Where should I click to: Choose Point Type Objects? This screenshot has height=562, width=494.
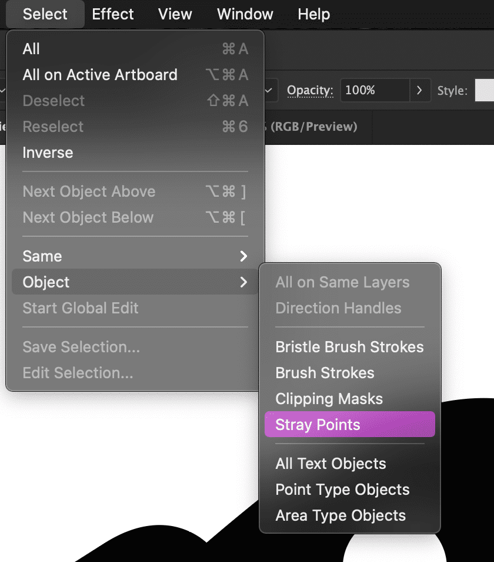coord(342,490)
